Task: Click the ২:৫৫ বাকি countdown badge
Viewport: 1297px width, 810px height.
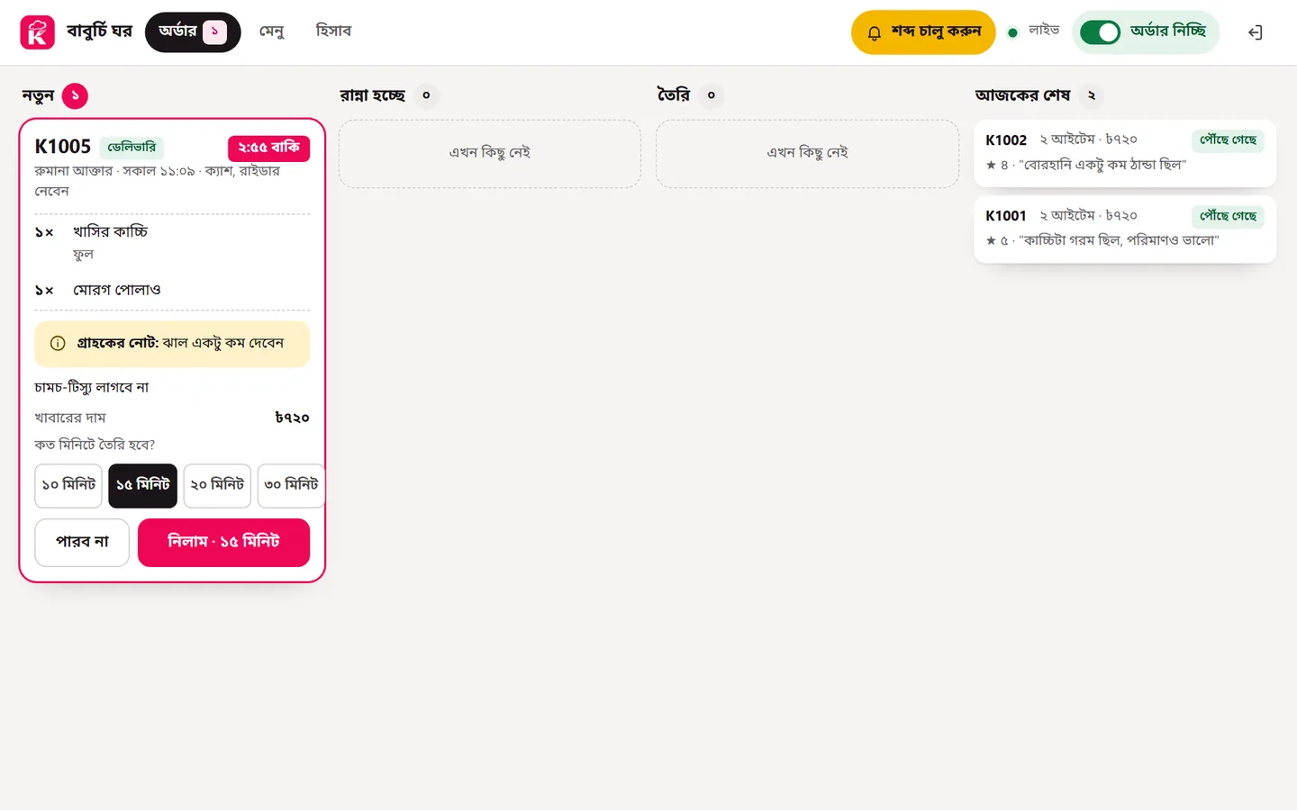Action: 268,148
